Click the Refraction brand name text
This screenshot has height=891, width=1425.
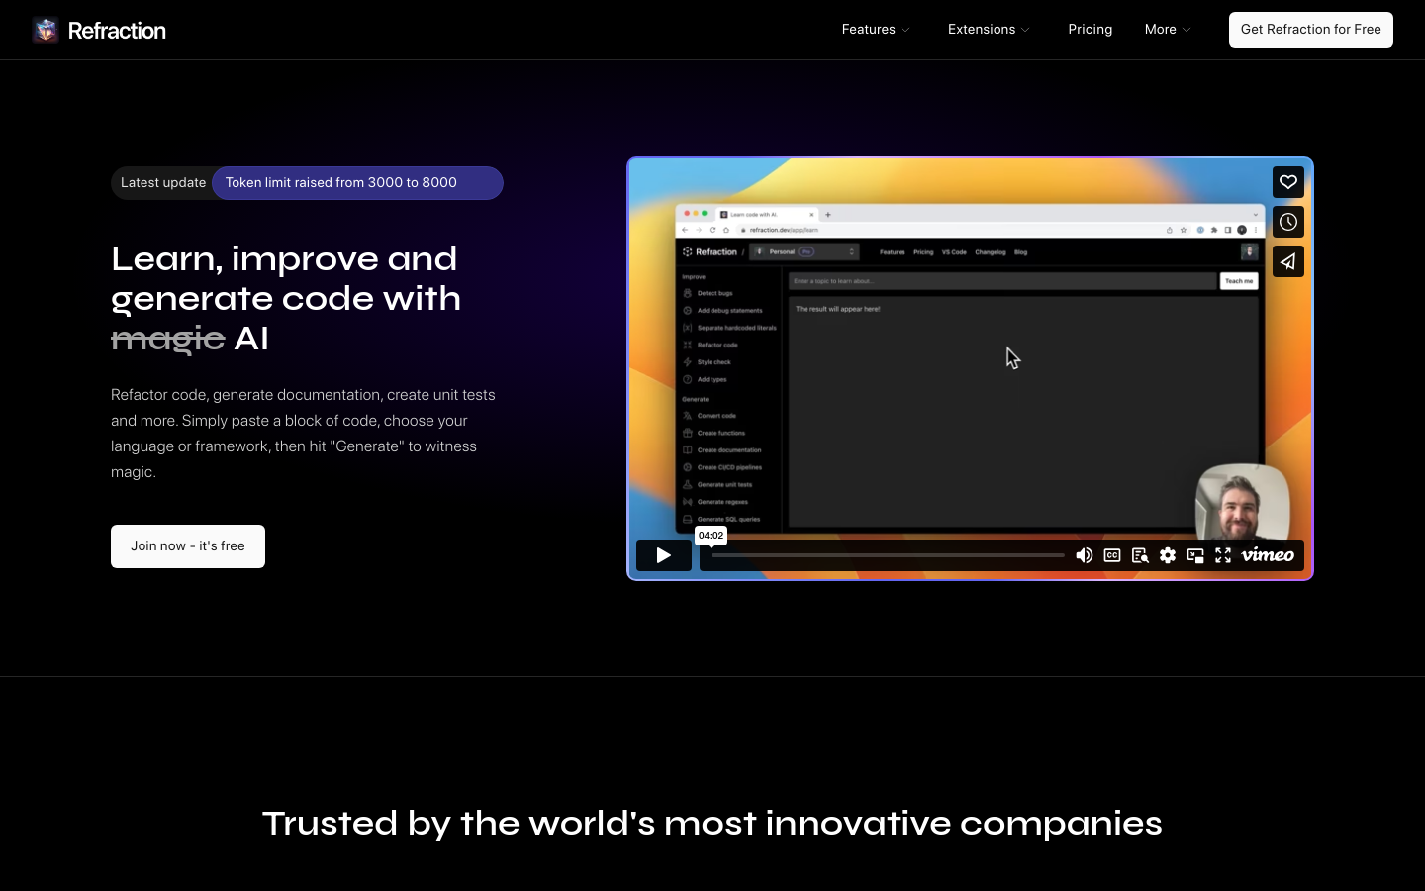(x=117, y=31)
